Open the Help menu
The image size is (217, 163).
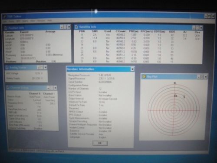tap(49, 21)
